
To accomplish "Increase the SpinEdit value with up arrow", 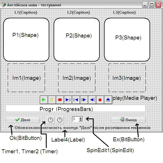I will [81, 118].
